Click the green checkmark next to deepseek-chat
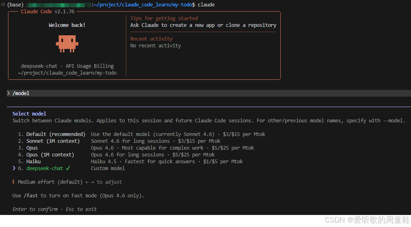Viewport: 411px width, 227px height. click(x=68, y=168)
